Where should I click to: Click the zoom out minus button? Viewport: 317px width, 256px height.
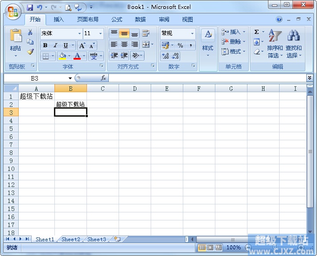[248, 247]
